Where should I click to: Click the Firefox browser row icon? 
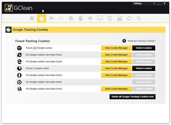(x=19, y=68)
